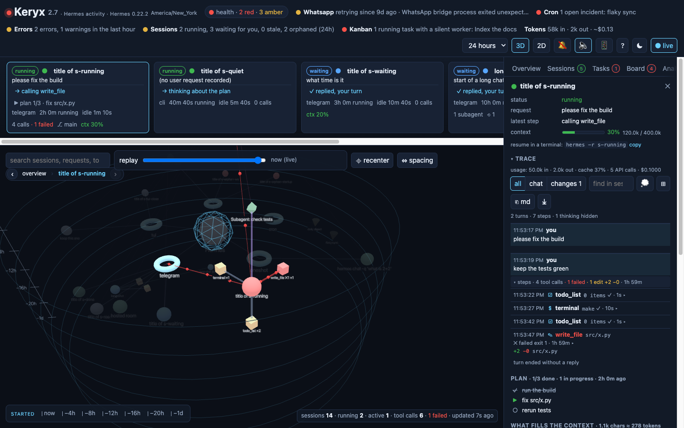Click the overview breadcrumb link

[34, 174]
